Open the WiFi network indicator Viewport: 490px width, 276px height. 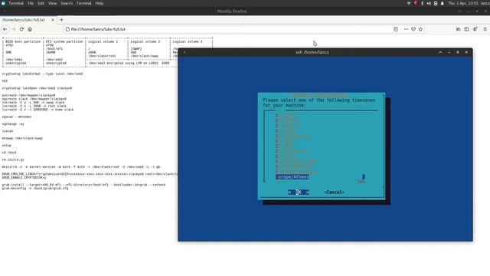(408, 3)
